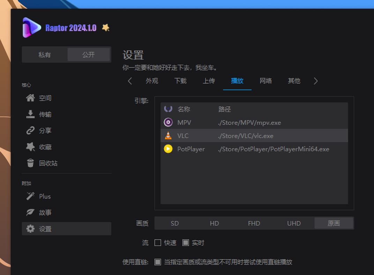Show more settings tabs with right chevron
Screen dimensions: 374x275
tap(315, 81)
